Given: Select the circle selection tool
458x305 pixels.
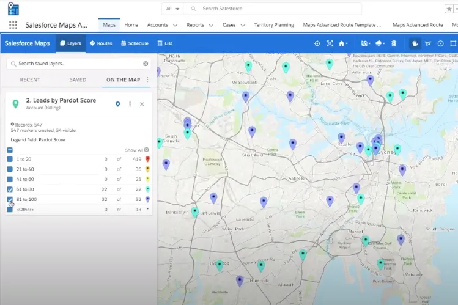Looking at the screenshot, I should [440, 43].
